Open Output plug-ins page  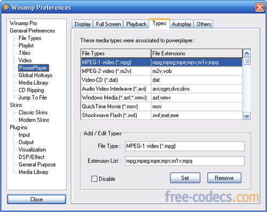coord(26,142)
